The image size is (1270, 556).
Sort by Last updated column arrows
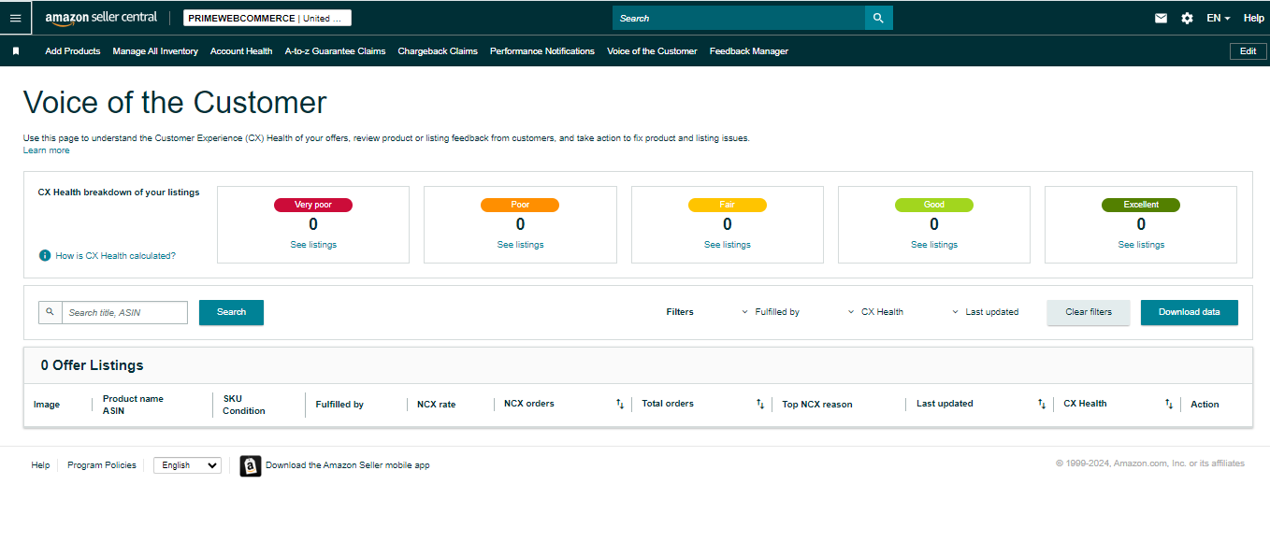(1042, 404)
